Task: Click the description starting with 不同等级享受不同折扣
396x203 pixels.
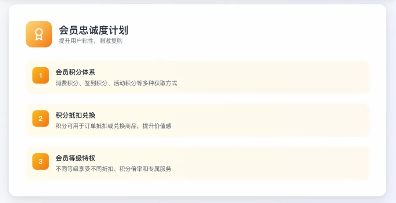Action: coord(113,169)
